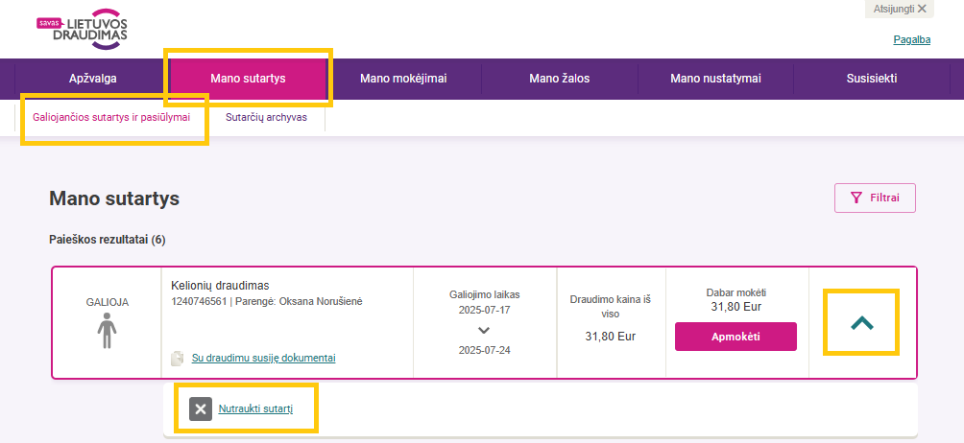
Task: Click the Paieškos rezultatai (6) text
Action: (107, 240)
